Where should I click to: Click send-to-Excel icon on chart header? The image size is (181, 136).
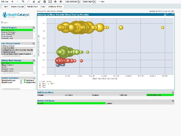coord(168,15)
